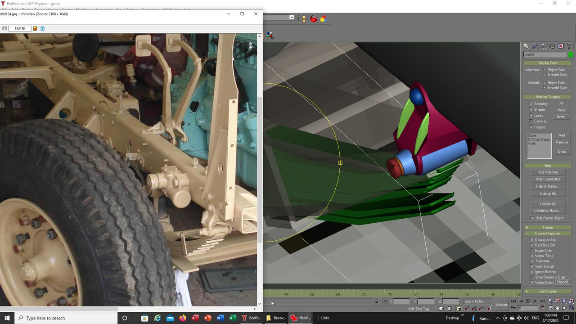Collapse the Hide by Category rollout
Image resolution: width=576 pixels, height=324 pixels.
548,97
